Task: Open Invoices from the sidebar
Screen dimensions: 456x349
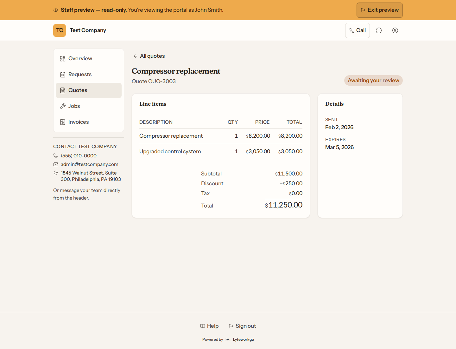Action: click(x=89, y=122)
